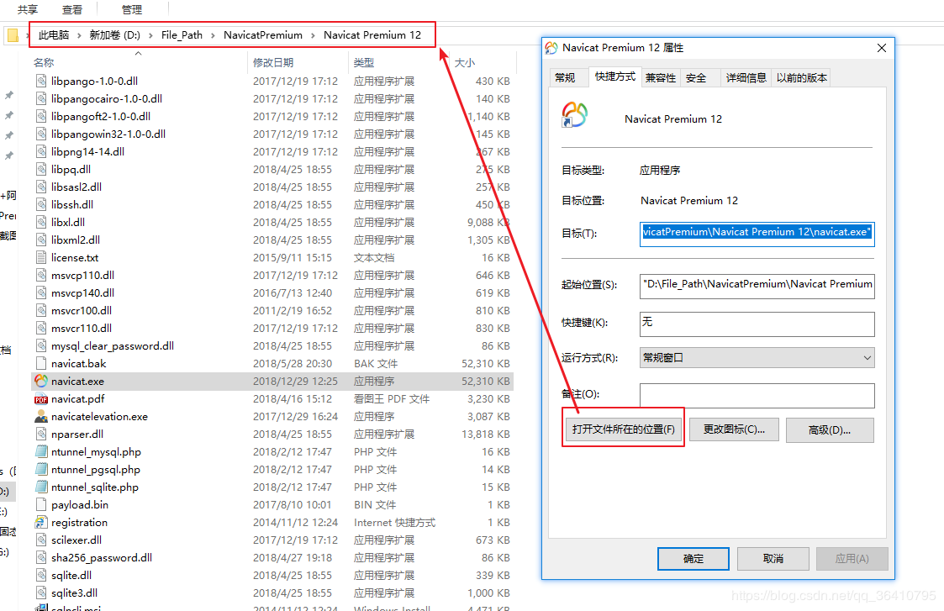
Task: Click the File_Path breadcrumb segment
Action: 182,35
